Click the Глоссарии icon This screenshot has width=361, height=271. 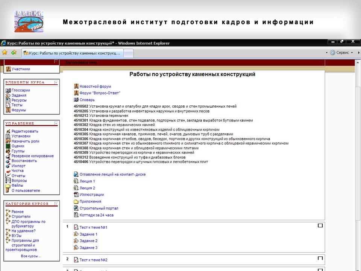point(8,90)
